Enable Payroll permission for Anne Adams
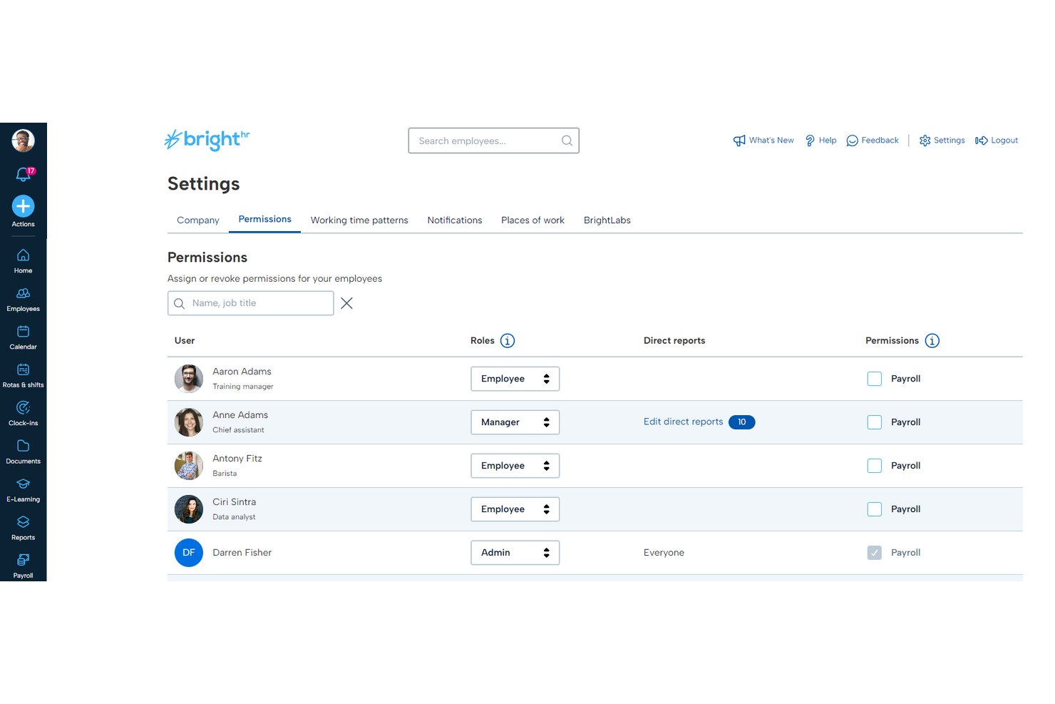This screenshot has height=704, width=1055. tap(875, 422)
